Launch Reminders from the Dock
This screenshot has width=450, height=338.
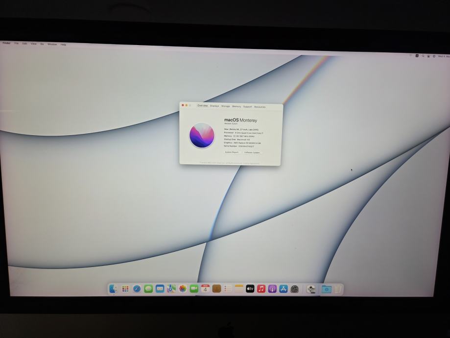(228, 289)
